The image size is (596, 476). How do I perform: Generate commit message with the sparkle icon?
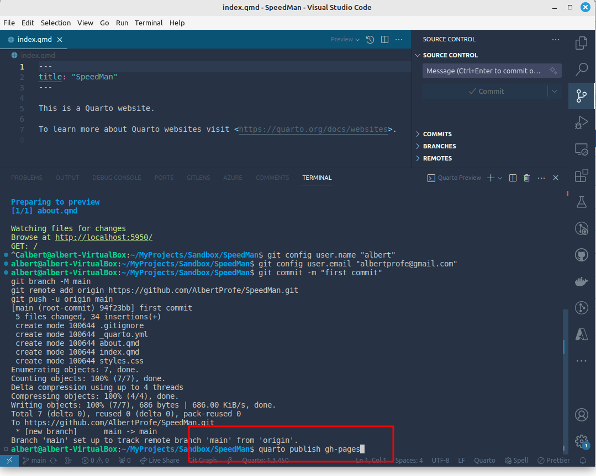click(x=553, y=71)
